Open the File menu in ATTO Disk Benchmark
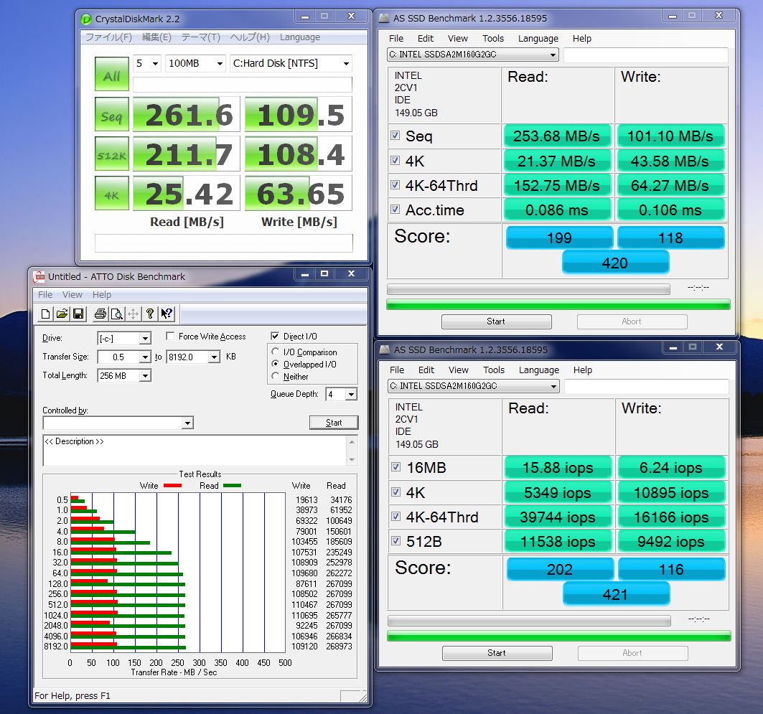The width and height of the screenshot is (763, 714). coord(45,295)
